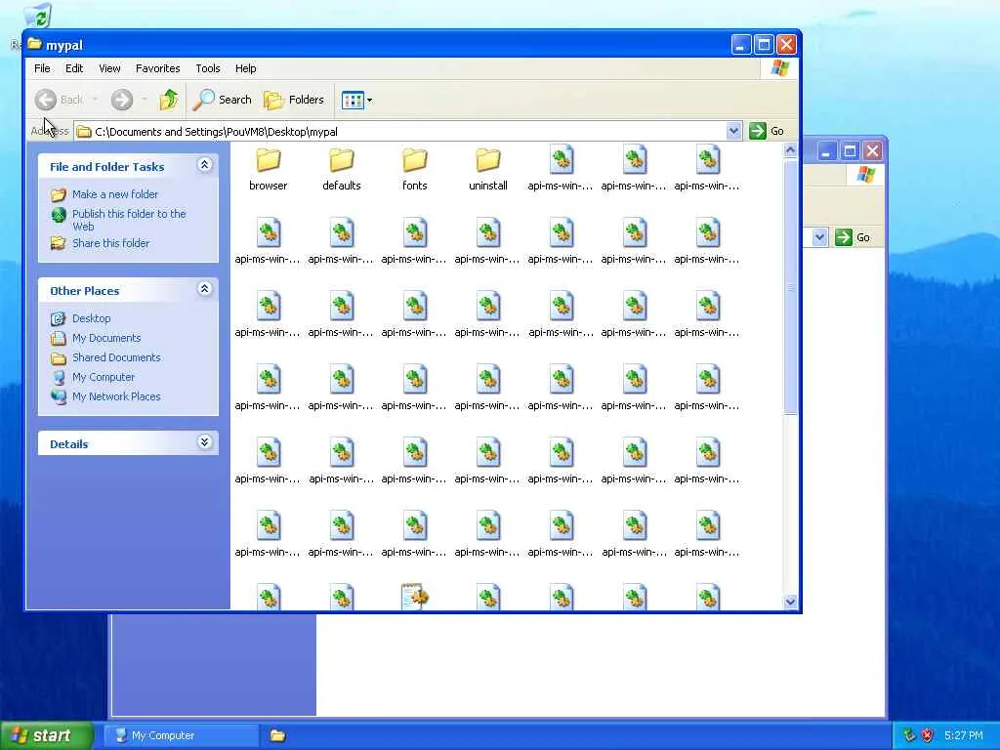Open the Views dropdown button
The height and width of the screenshot is (750, 1000).
tap(356, 101)
